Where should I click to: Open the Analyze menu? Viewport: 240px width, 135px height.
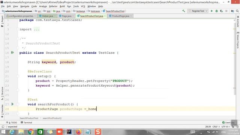click(x=43, y=6)
